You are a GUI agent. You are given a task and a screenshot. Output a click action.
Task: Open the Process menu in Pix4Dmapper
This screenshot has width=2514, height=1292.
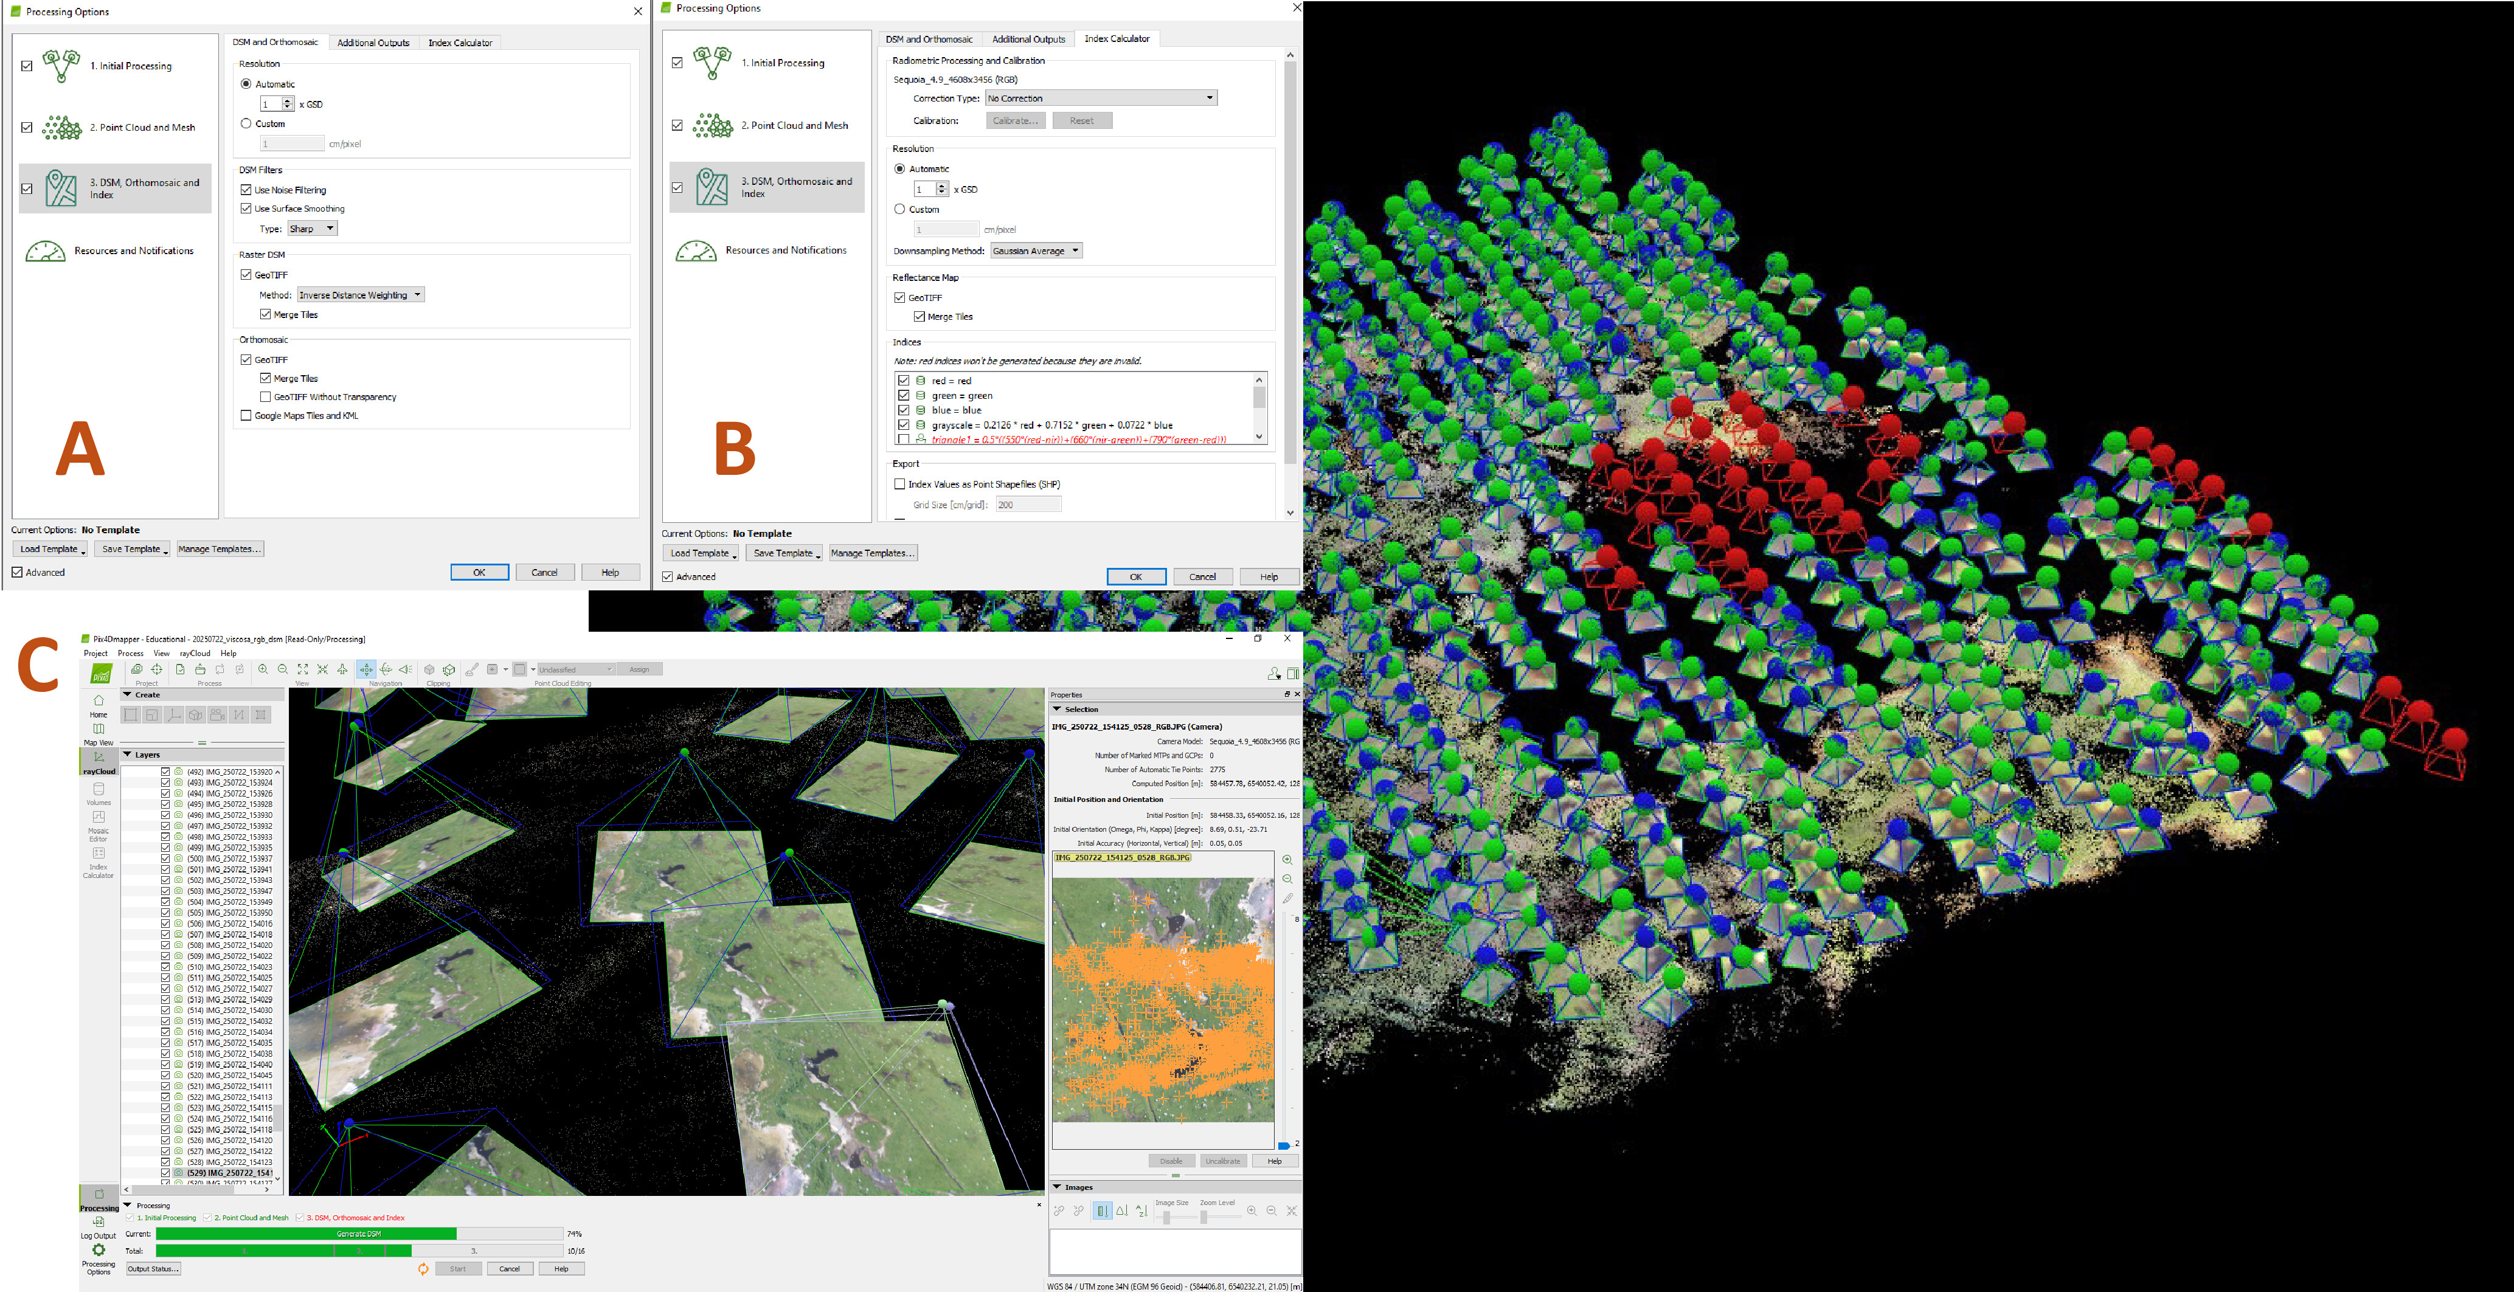pos(131,654)
